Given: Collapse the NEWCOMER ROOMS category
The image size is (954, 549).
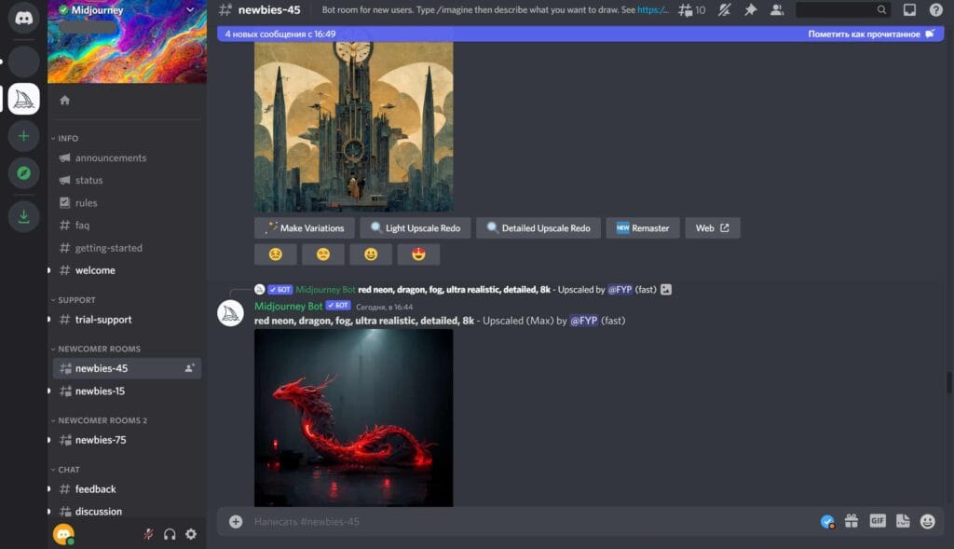Looking at the screenshot, I should (x=100, y=348).
